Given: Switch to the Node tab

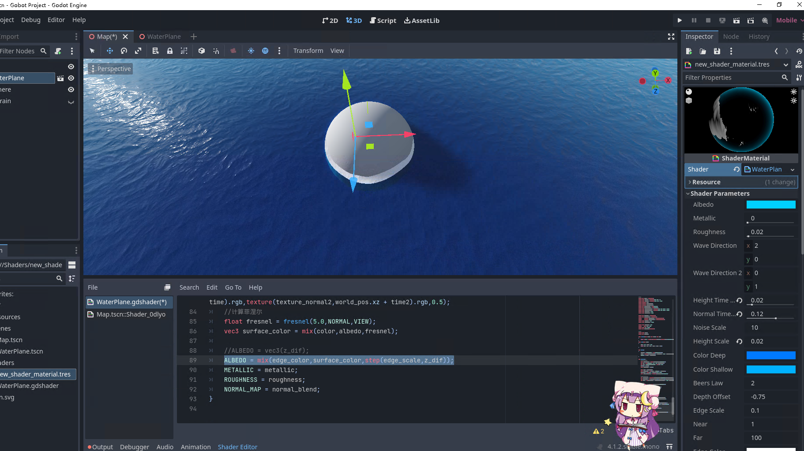Looking at the screenshot, I should tap(731, 37).
